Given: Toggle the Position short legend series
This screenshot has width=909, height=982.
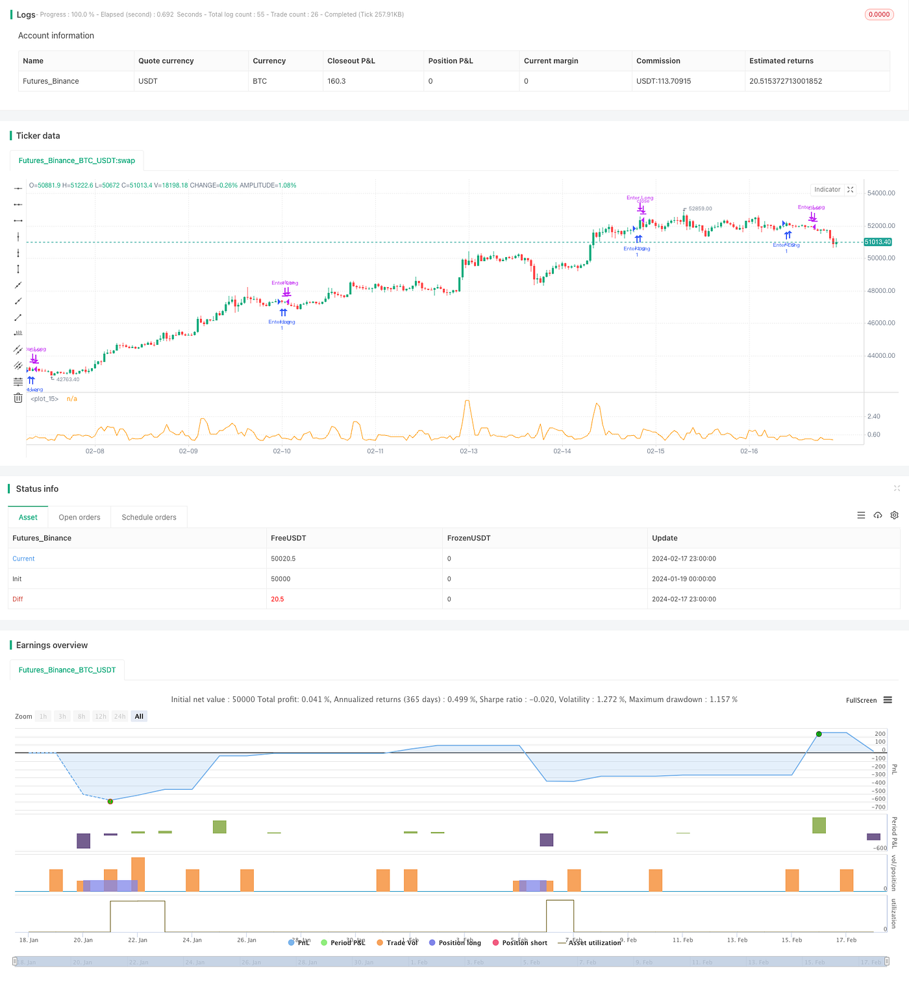Looking at the screenshot, I should [x=520, y=942].
